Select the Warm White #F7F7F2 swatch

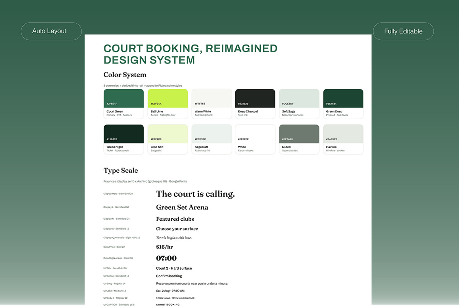pyautogui.click(x=212, y=104)
